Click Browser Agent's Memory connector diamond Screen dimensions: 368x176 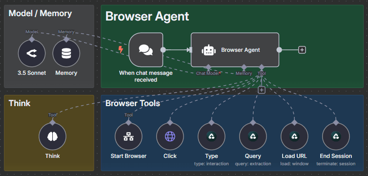tap(244, 67)
